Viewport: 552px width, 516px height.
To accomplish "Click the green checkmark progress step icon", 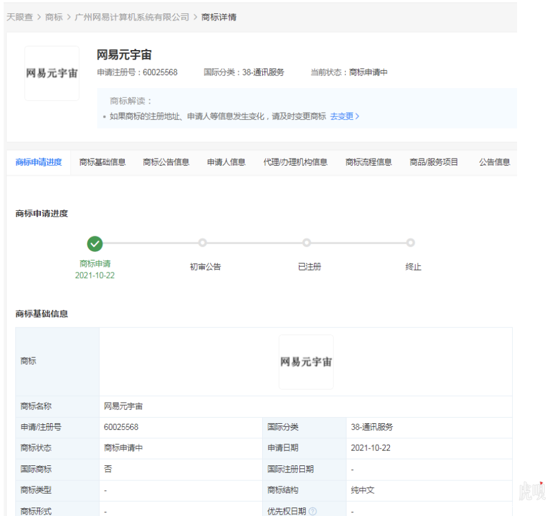I will pos(95,244).
